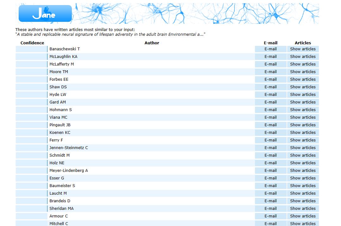Screen dimensions: 341x226
Task: Show articles for McLaughlin KA
Action: (303, 57)
